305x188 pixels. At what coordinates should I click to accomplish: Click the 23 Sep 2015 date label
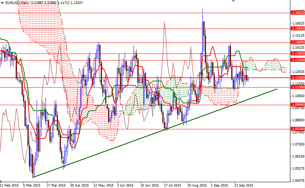[244, 185]
